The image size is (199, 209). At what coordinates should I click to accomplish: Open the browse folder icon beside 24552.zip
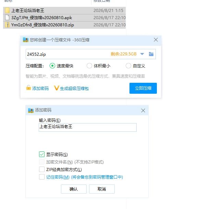coord(151,54)
